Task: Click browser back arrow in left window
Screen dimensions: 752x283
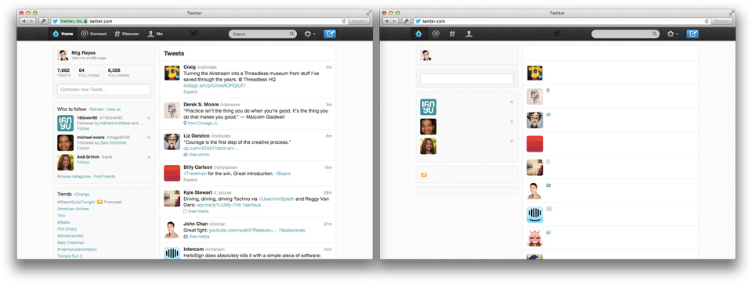Action: click(x=24, y=21)
